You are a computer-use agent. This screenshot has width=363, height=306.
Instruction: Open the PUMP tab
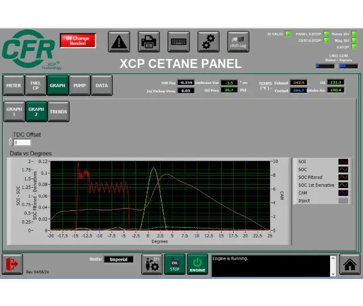[x=79, y=86]
